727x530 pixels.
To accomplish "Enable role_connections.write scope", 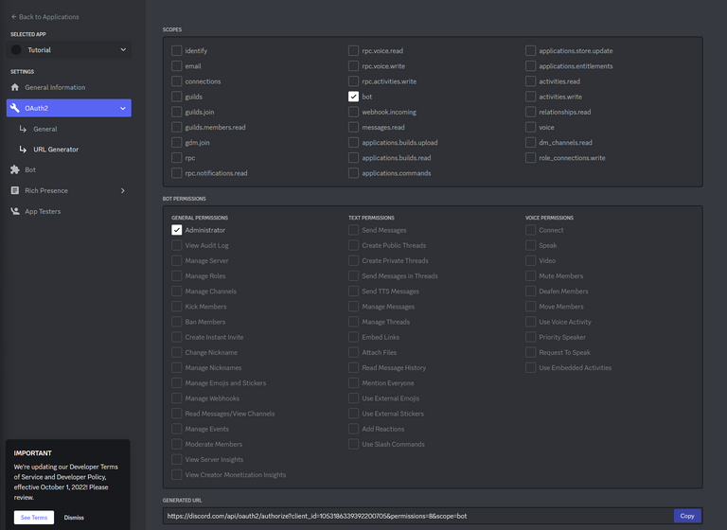I will 530,158.
